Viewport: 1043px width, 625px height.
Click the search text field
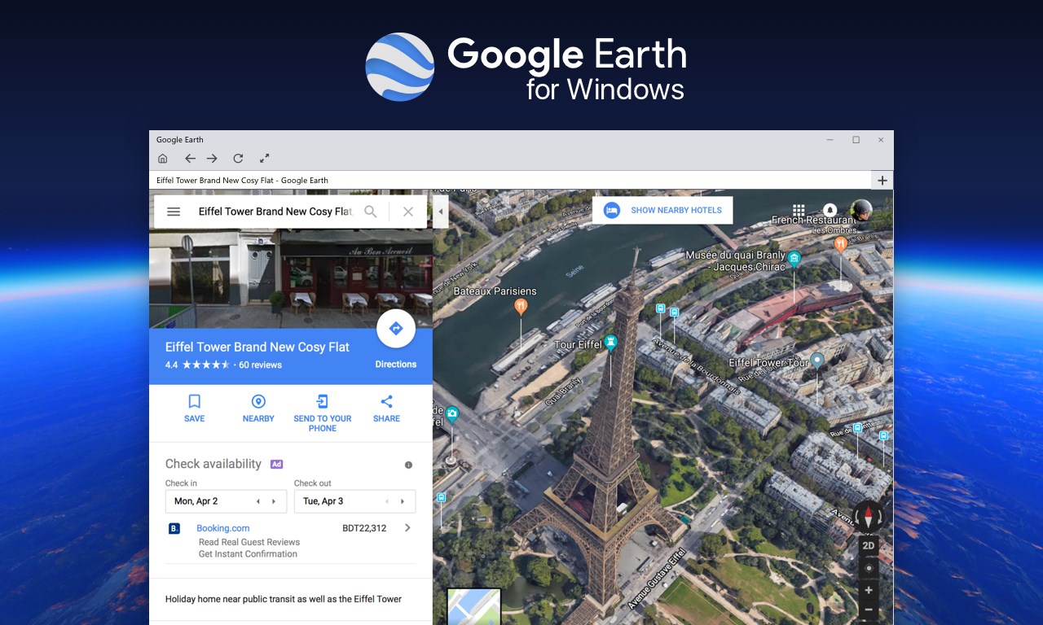[275, 212]
